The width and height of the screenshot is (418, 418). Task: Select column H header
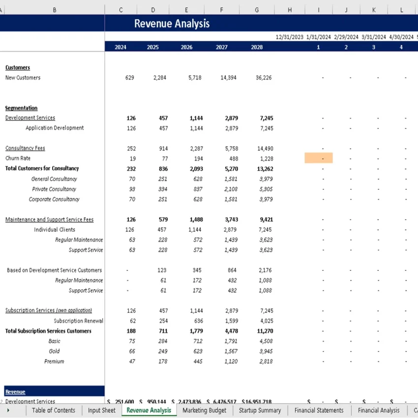[x=290, y=10]
